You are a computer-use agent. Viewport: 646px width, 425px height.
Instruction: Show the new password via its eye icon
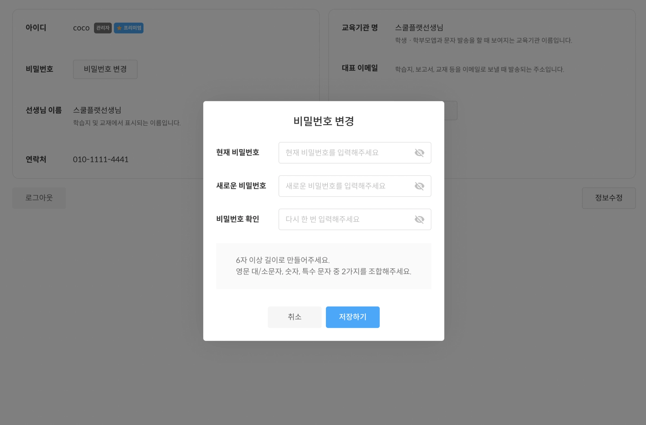(419, 186)
